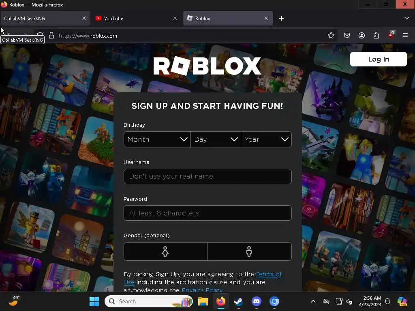Open the clock showing 2:56 AM

370,301
